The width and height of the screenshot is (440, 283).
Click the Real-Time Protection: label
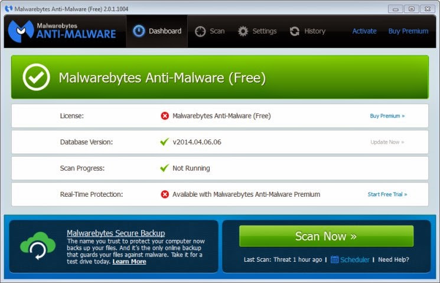point(92,194)
